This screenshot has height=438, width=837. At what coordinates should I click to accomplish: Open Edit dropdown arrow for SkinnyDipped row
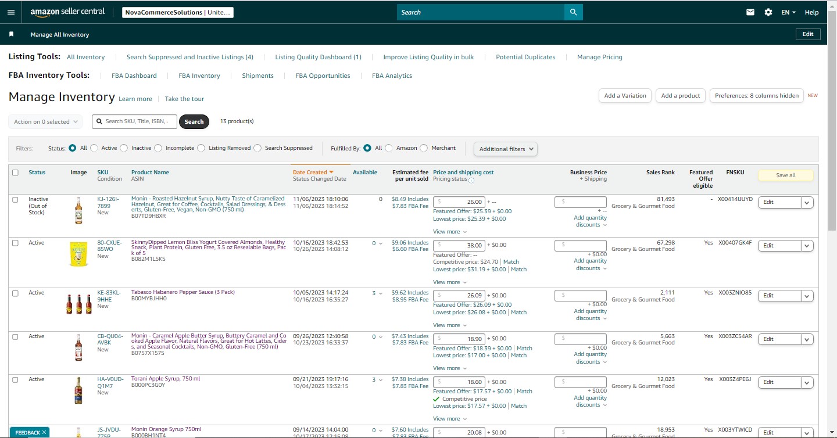point(807,246)
